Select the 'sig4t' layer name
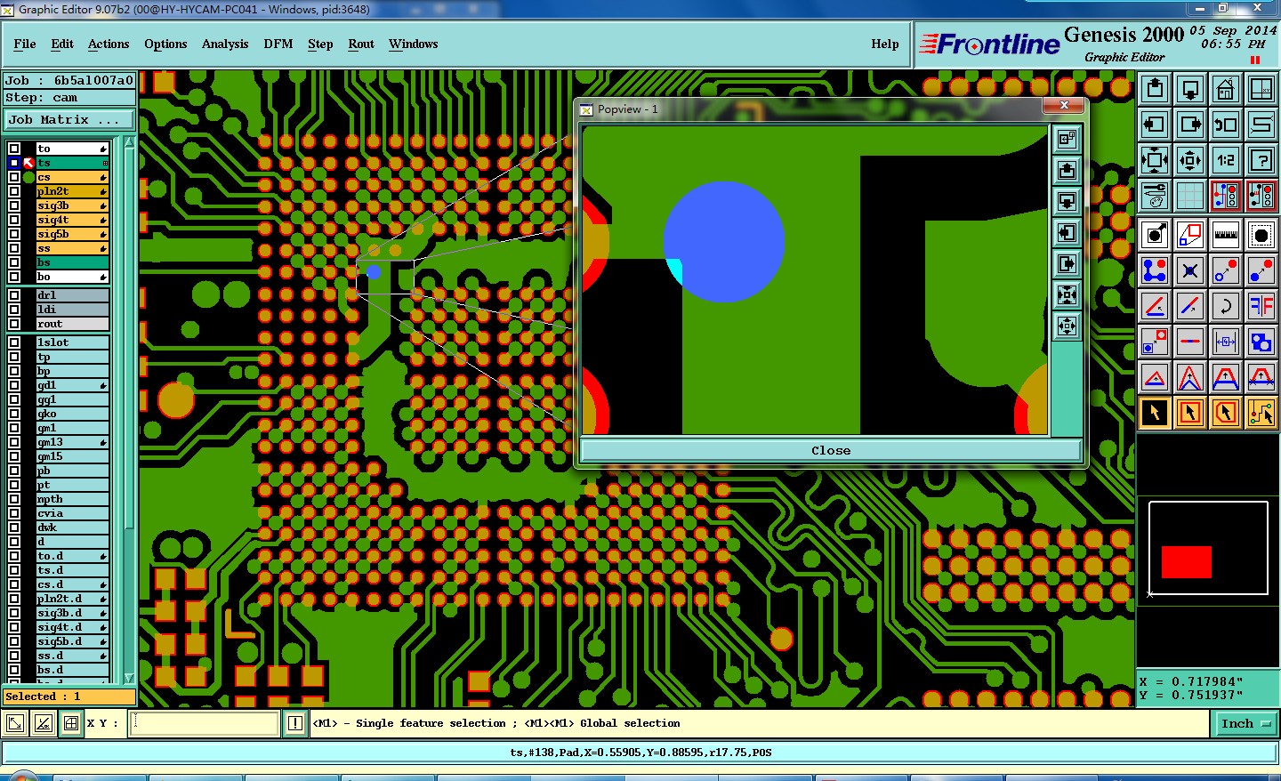The width and height of the screenshot is (1281, 781). 73,220
